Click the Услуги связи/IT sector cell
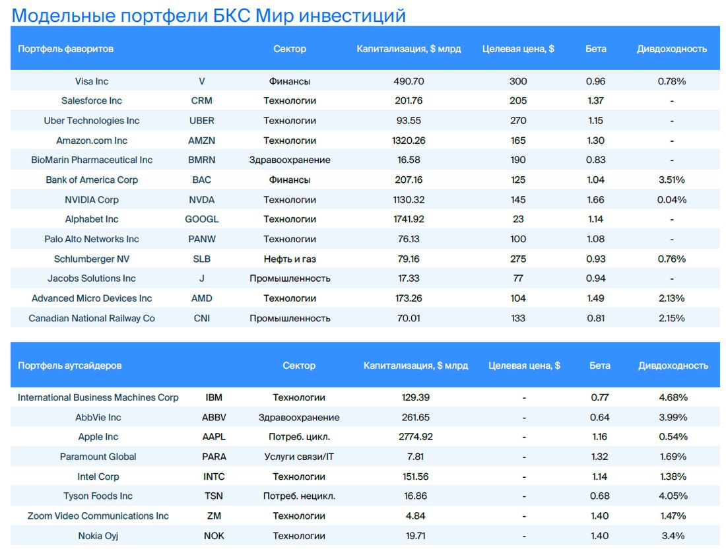 (299, 457)
